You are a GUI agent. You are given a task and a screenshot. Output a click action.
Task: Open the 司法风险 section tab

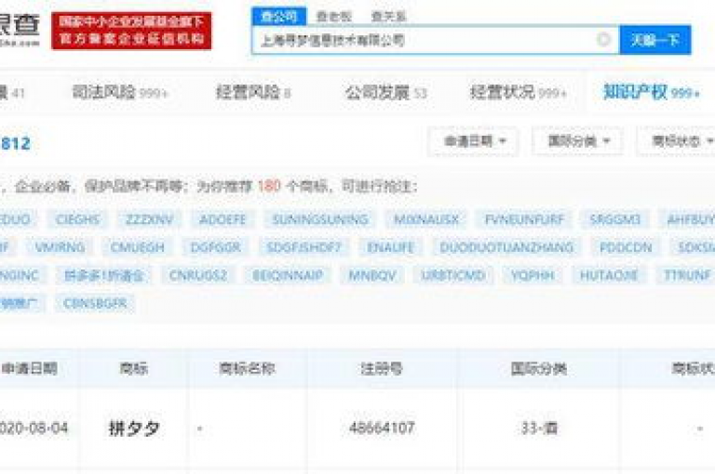[120, 92]
